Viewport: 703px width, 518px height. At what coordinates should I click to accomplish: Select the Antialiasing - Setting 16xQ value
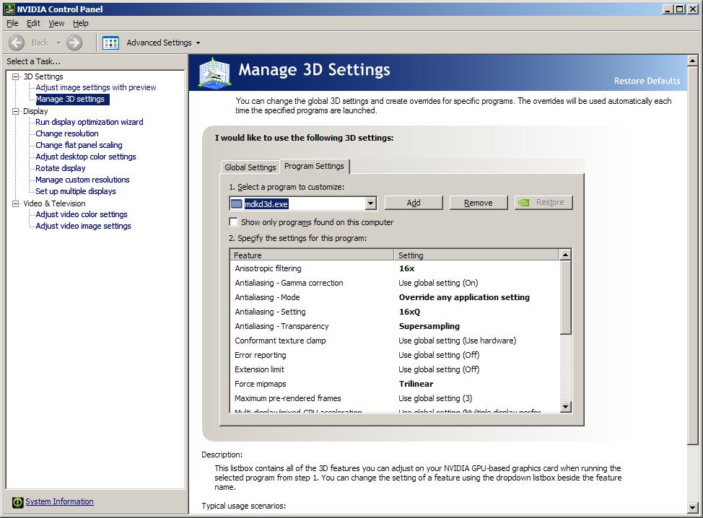tap(409, 312)
